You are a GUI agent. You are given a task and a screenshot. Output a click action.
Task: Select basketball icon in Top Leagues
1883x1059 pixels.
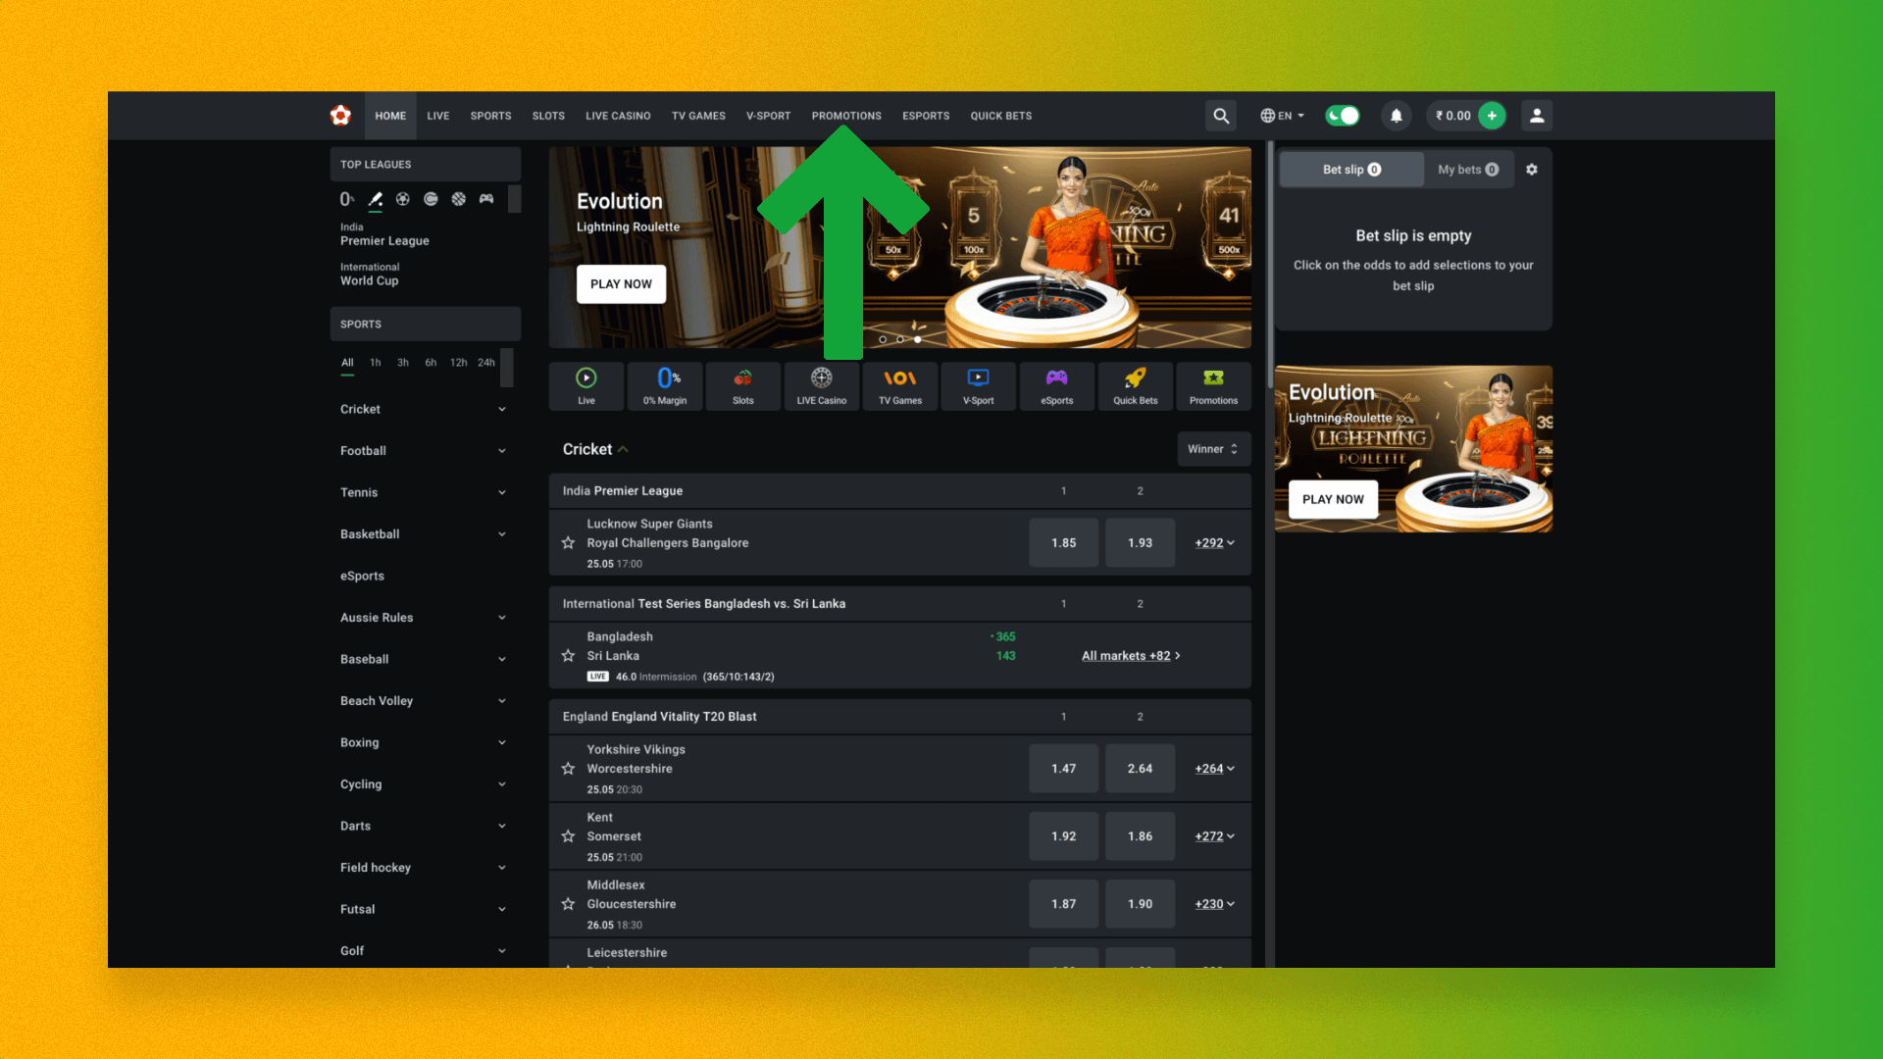coord(459,199)
